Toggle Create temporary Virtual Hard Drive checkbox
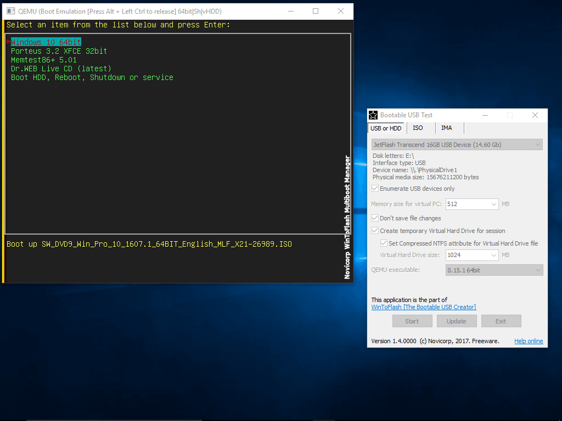Image resolution: width=562 pixels, height=421 pixels. 375,231
